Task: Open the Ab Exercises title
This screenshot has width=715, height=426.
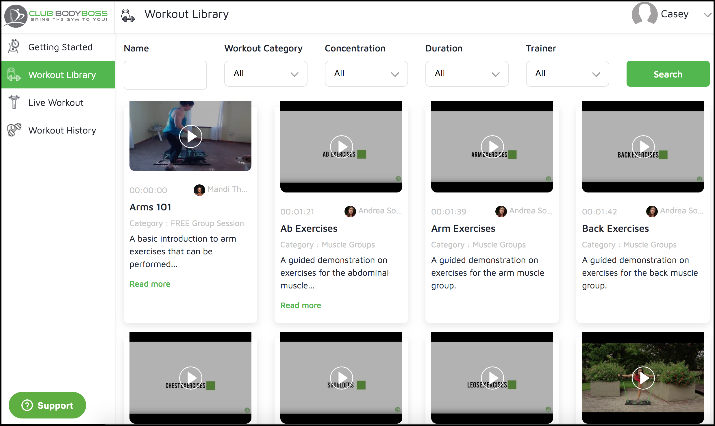Action: click(309, 228)
